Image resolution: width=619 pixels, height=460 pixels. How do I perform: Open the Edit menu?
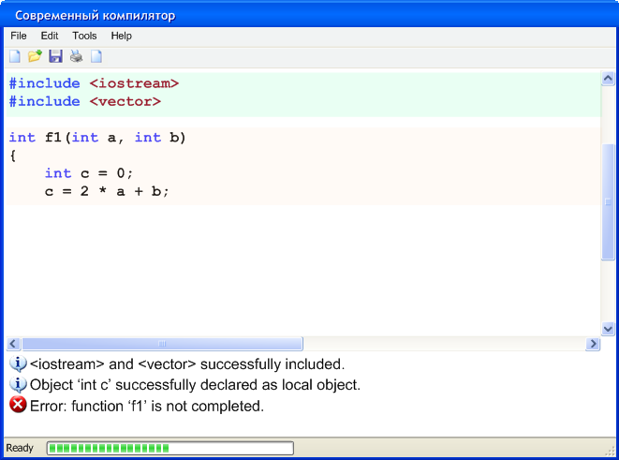pos(50,36)
